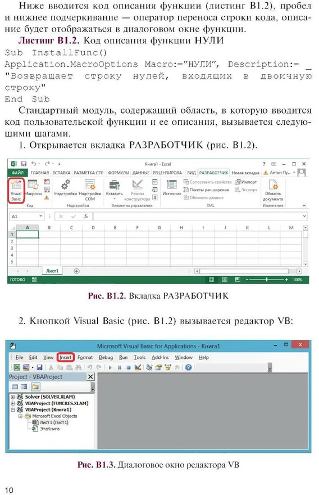Open Insert UserForm dropdown arrow in VBA toolbar
319x495 pixels.
click(x=33, y=367)
